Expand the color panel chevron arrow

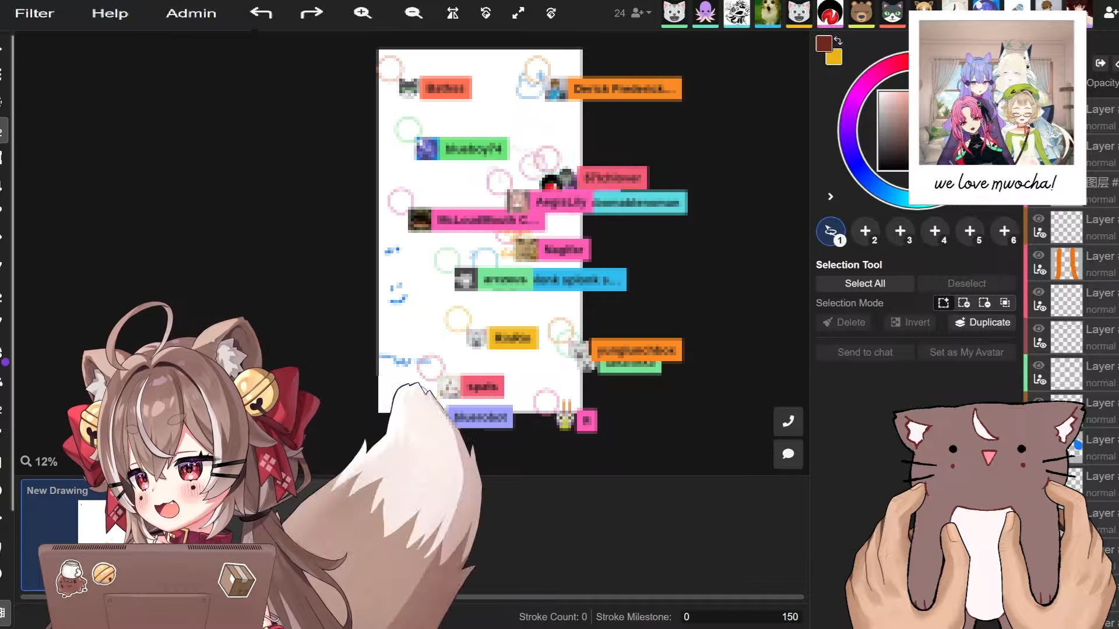[x=831, y=197]
